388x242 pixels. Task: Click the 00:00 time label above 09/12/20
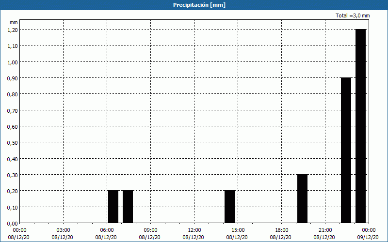click(x=369, y=230)
